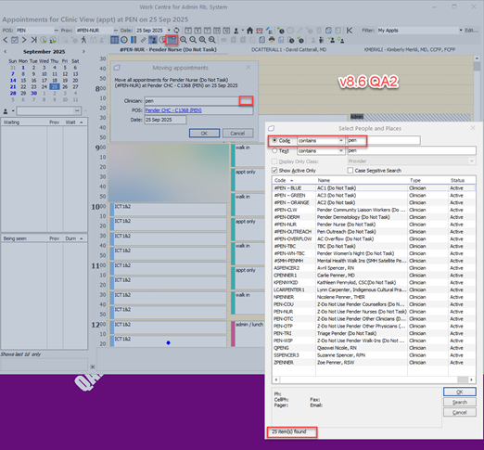Open the Filter 'My Appts' dropdown
Screen dimensions: 484x450
(x=461, y=31)
